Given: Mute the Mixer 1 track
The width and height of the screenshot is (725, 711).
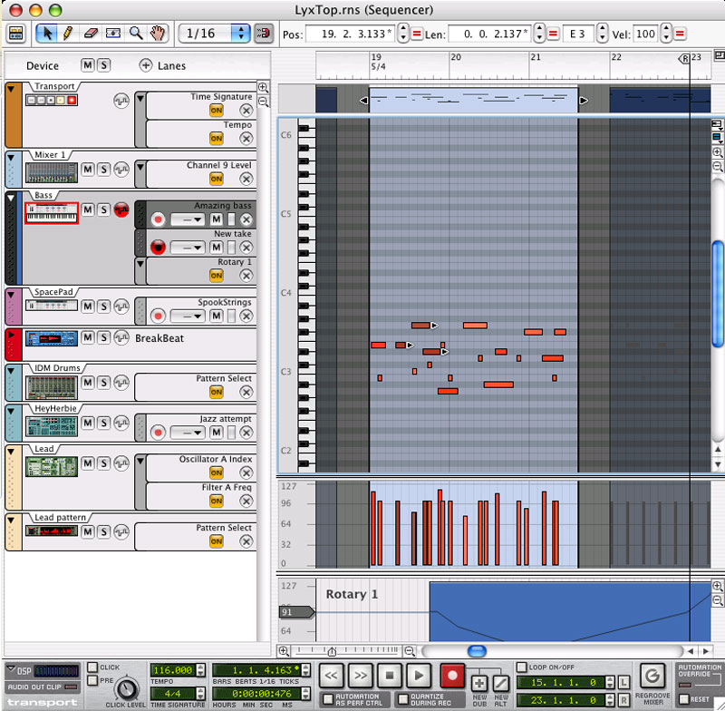Looking at the screenshot, I should coord(88,170).
